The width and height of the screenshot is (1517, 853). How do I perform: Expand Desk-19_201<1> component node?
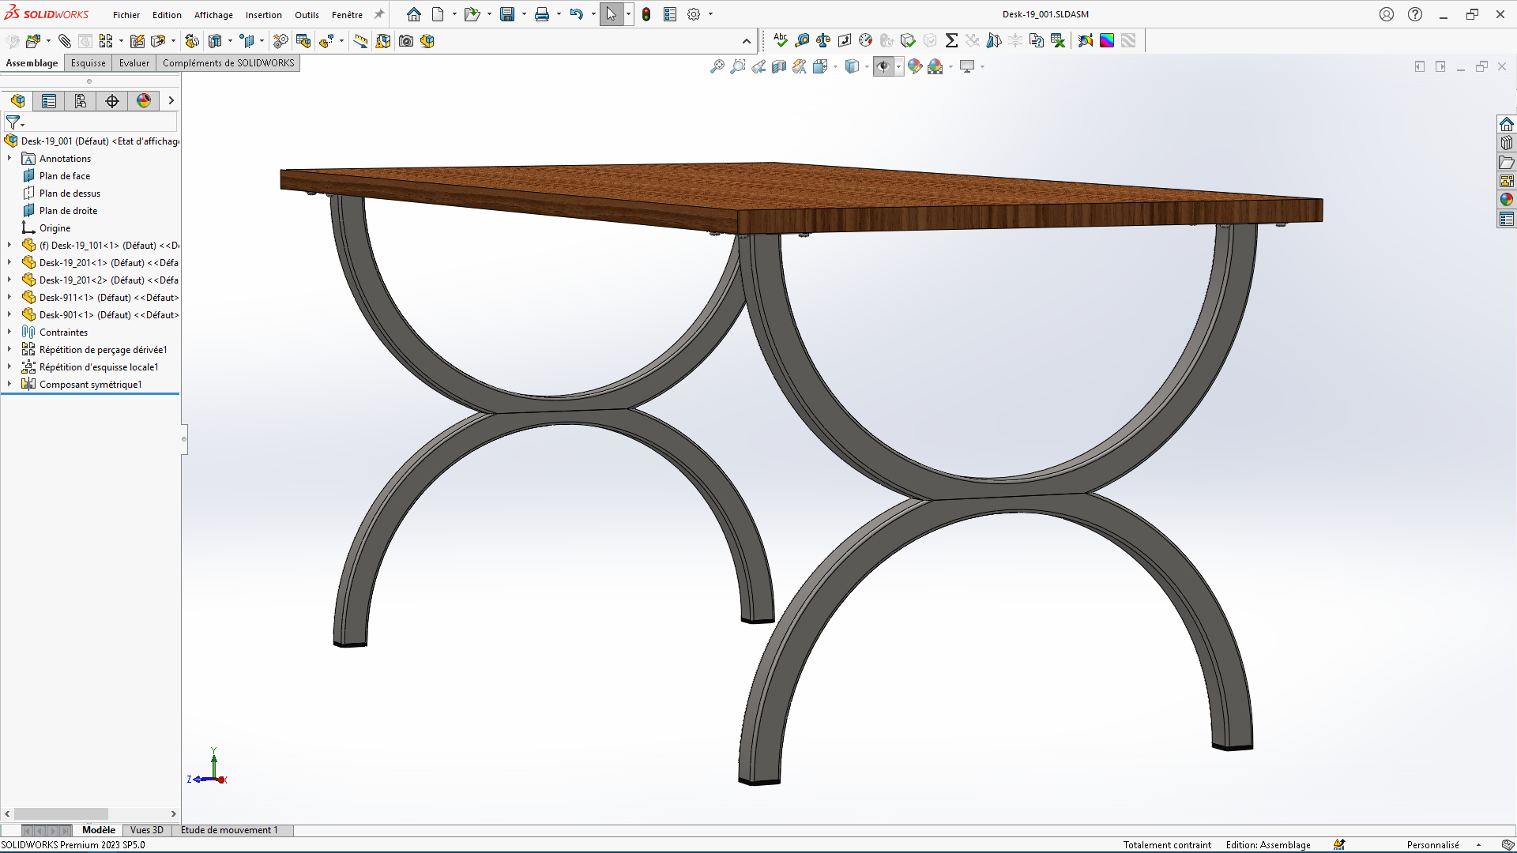[9, 262]
